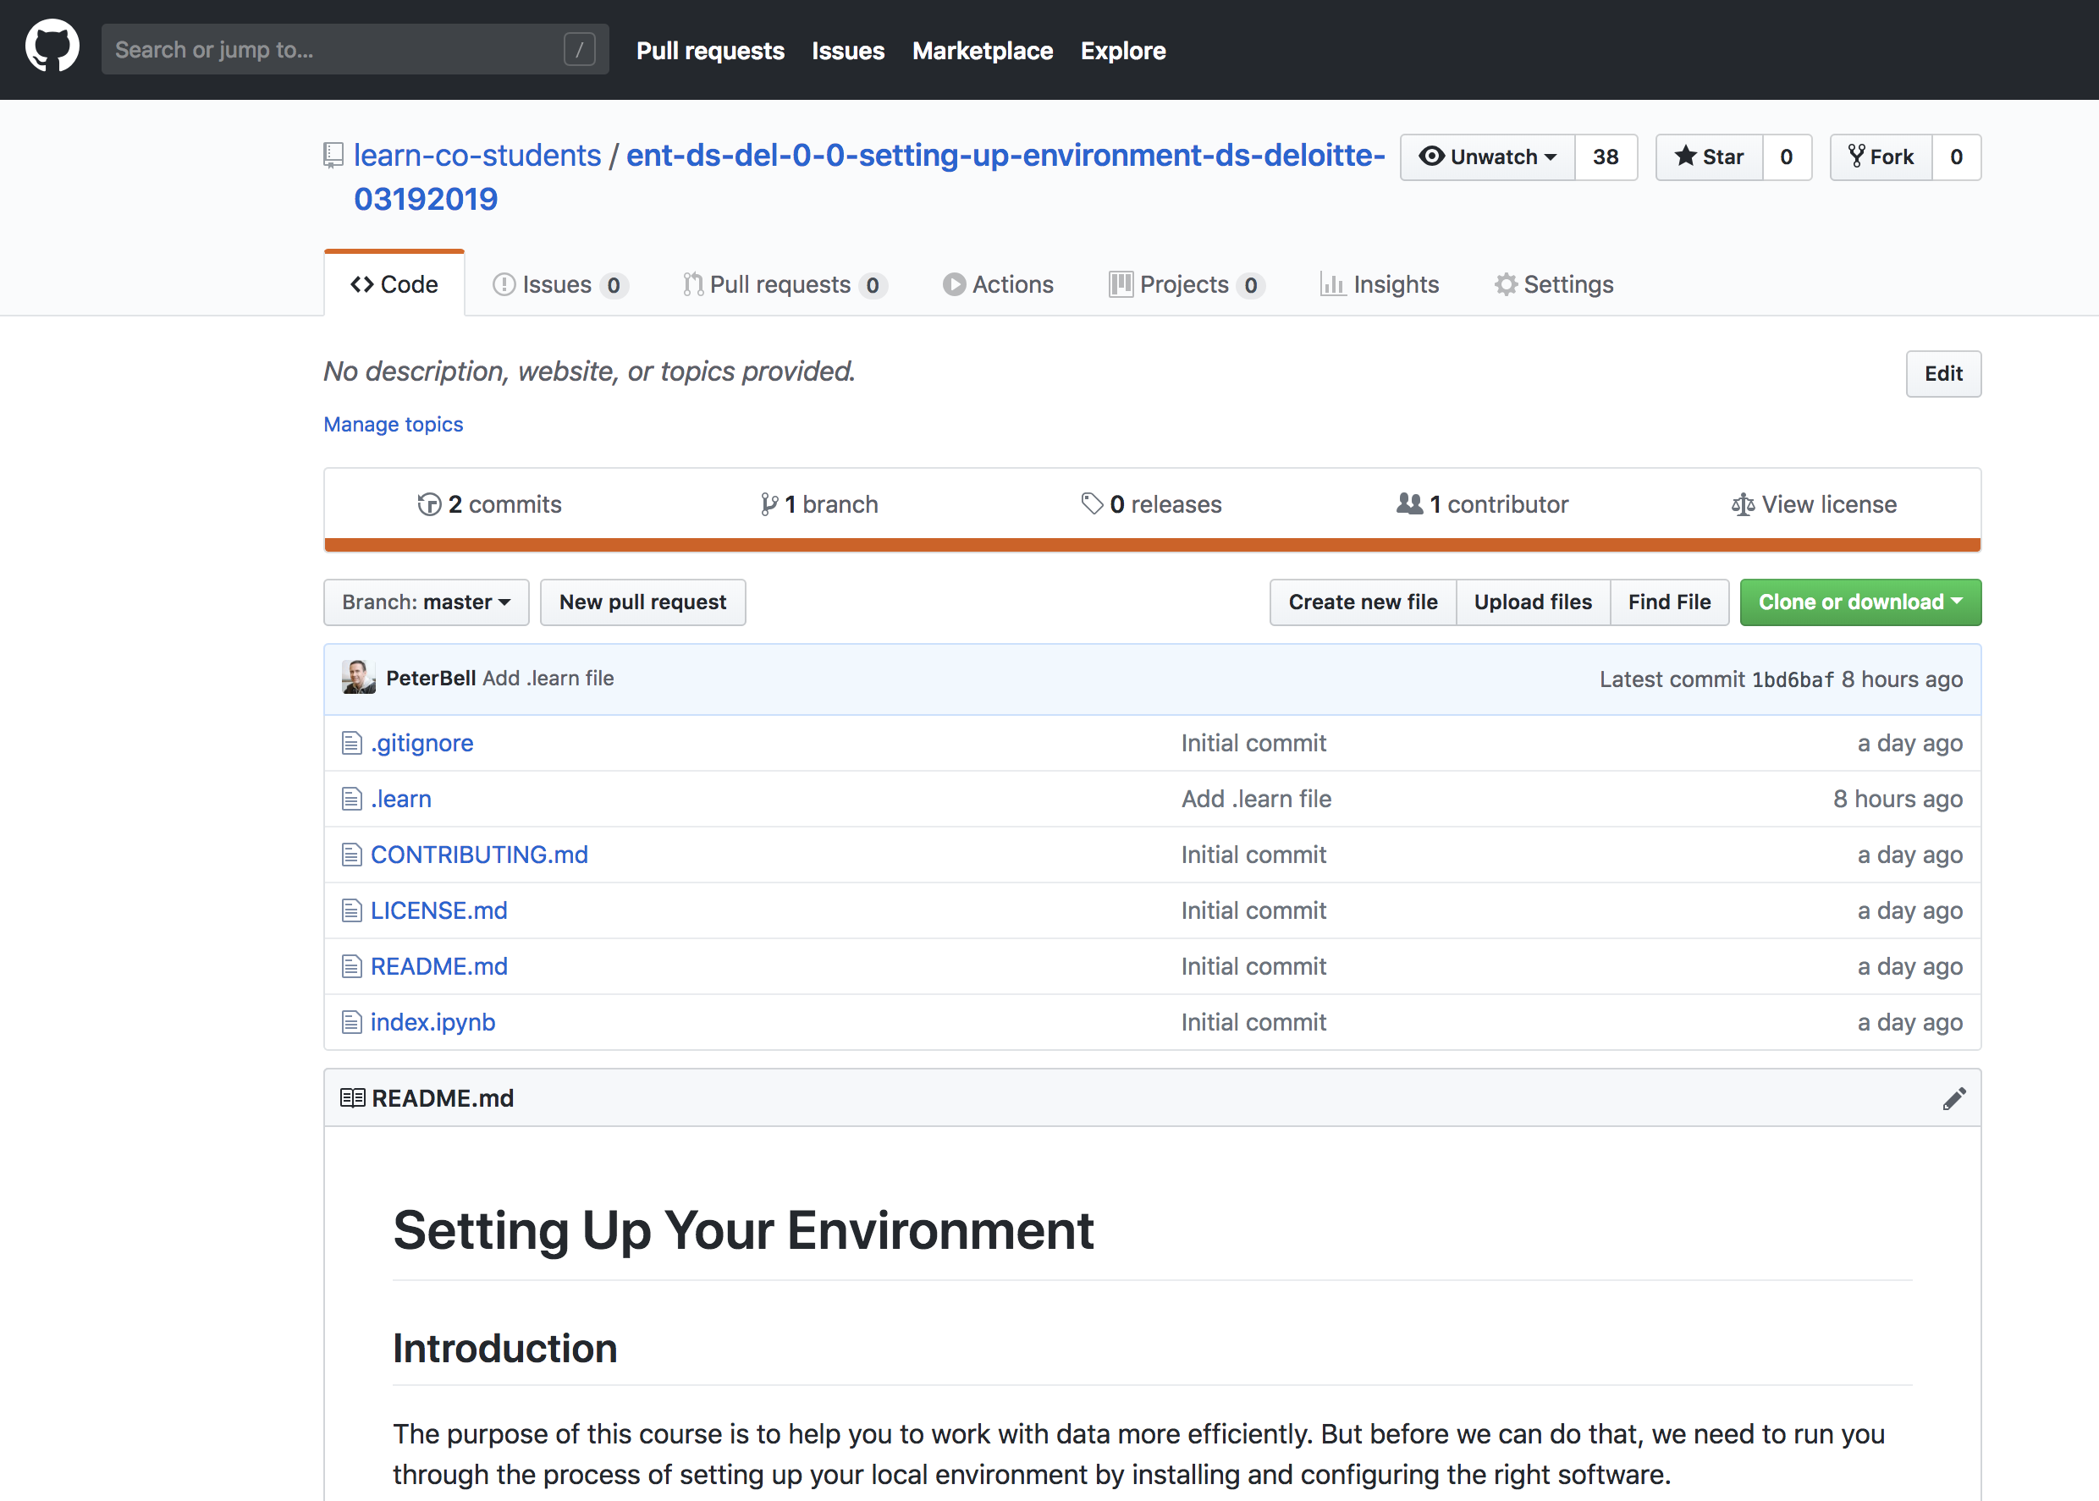Viewport: 2099px width, 1501px height.
Task: Click the GitHub logo in the header
Action: [x=51, y=46]
